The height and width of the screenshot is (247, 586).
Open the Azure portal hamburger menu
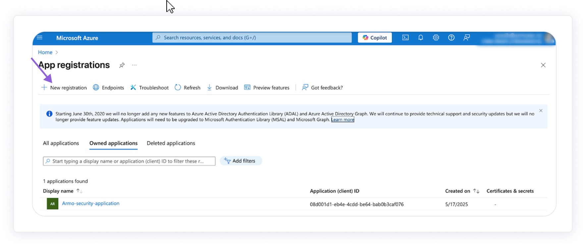[40, 37]
